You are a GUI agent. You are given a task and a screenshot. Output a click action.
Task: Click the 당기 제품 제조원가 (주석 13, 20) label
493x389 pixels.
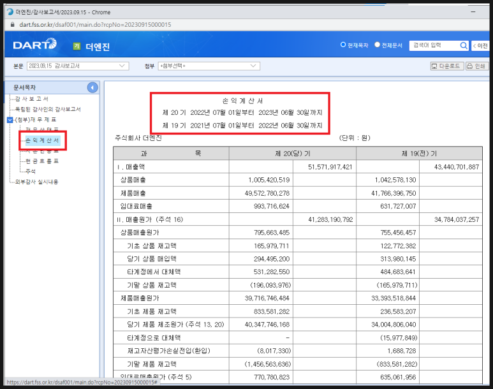coord(175,325)
